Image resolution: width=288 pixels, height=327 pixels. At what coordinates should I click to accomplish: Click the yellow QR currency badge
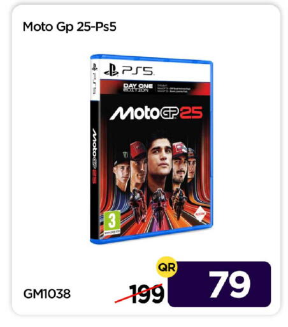tap(167, 267)
